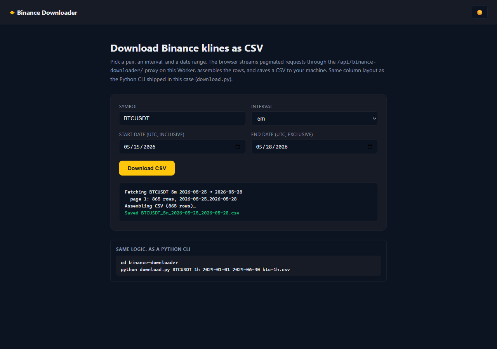Click the Same Logic, As A Python CLI heading

(153, 249)
